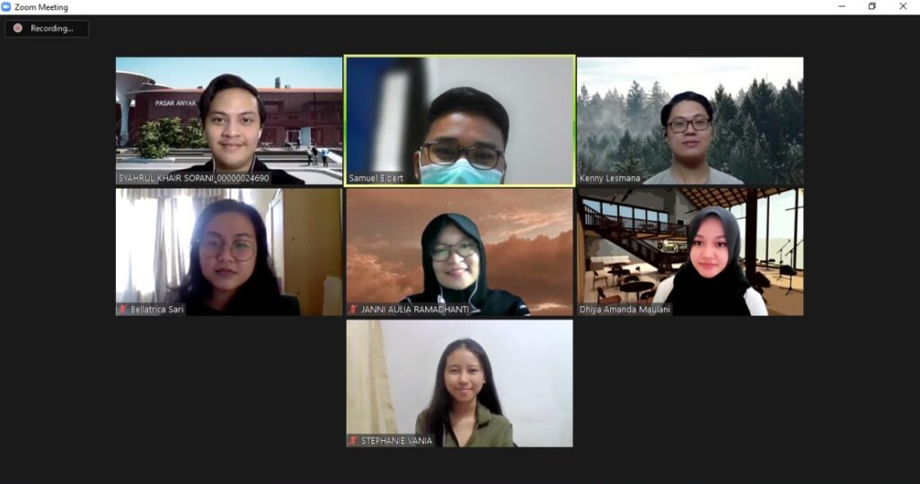The image size is (920, 484).
Task: Click the Zoom logo in title bar
Action: click(x=6, y=7)
